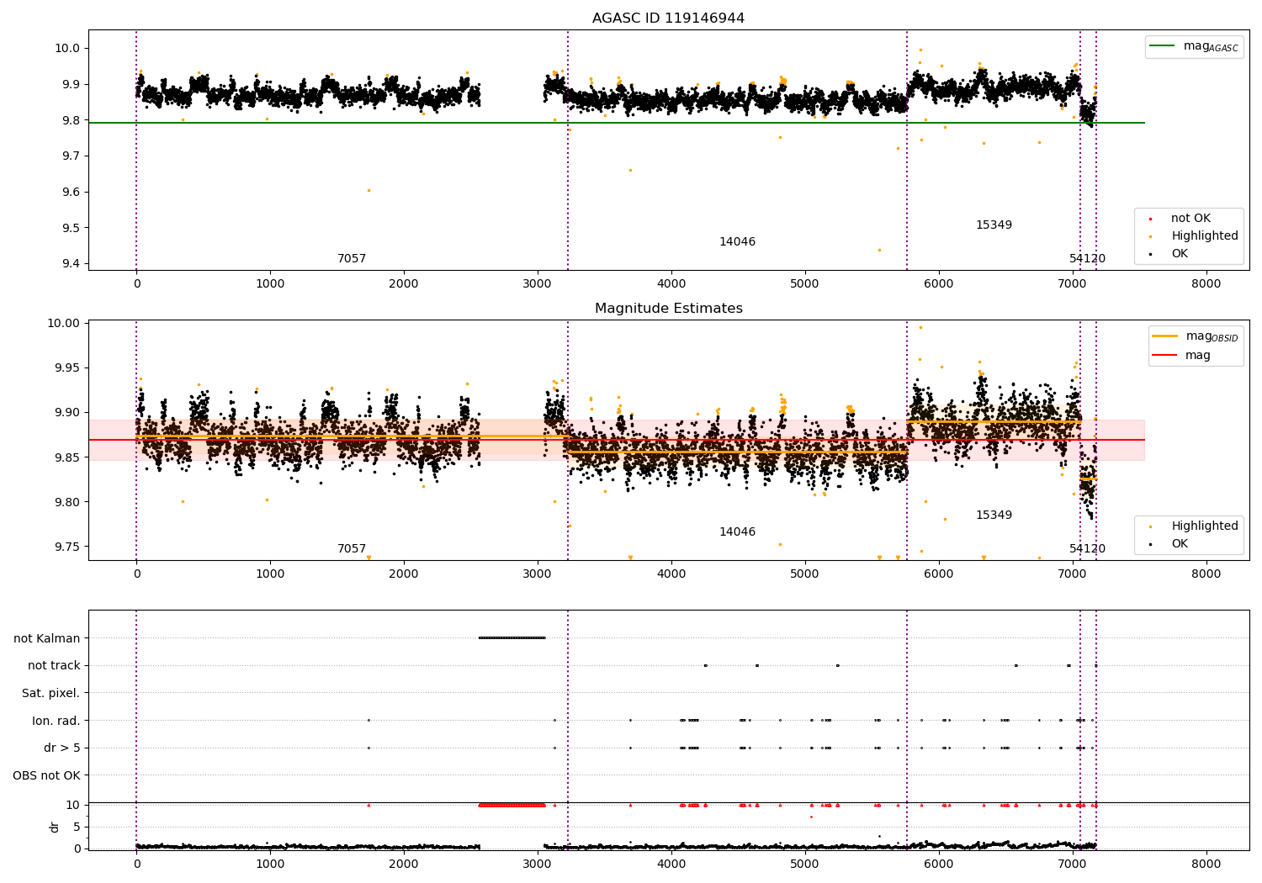Click the lowest orange outlier near 9.44 magnitude
This screenshot has width=1262, height=883.
(x=879, y=250)
